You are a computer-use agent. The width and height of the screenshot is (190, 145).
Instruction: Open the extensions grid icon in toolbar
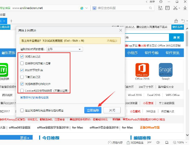160,8
